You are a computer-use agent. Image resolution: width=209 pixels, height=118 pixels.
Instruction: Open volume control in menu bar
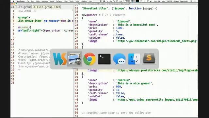151,1
